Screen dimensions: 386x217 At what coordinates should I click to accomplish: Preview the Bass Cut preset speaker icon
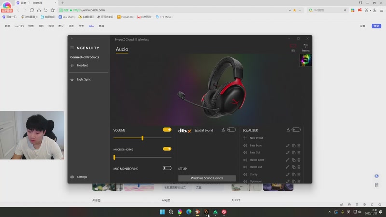(x=245, y=152)
